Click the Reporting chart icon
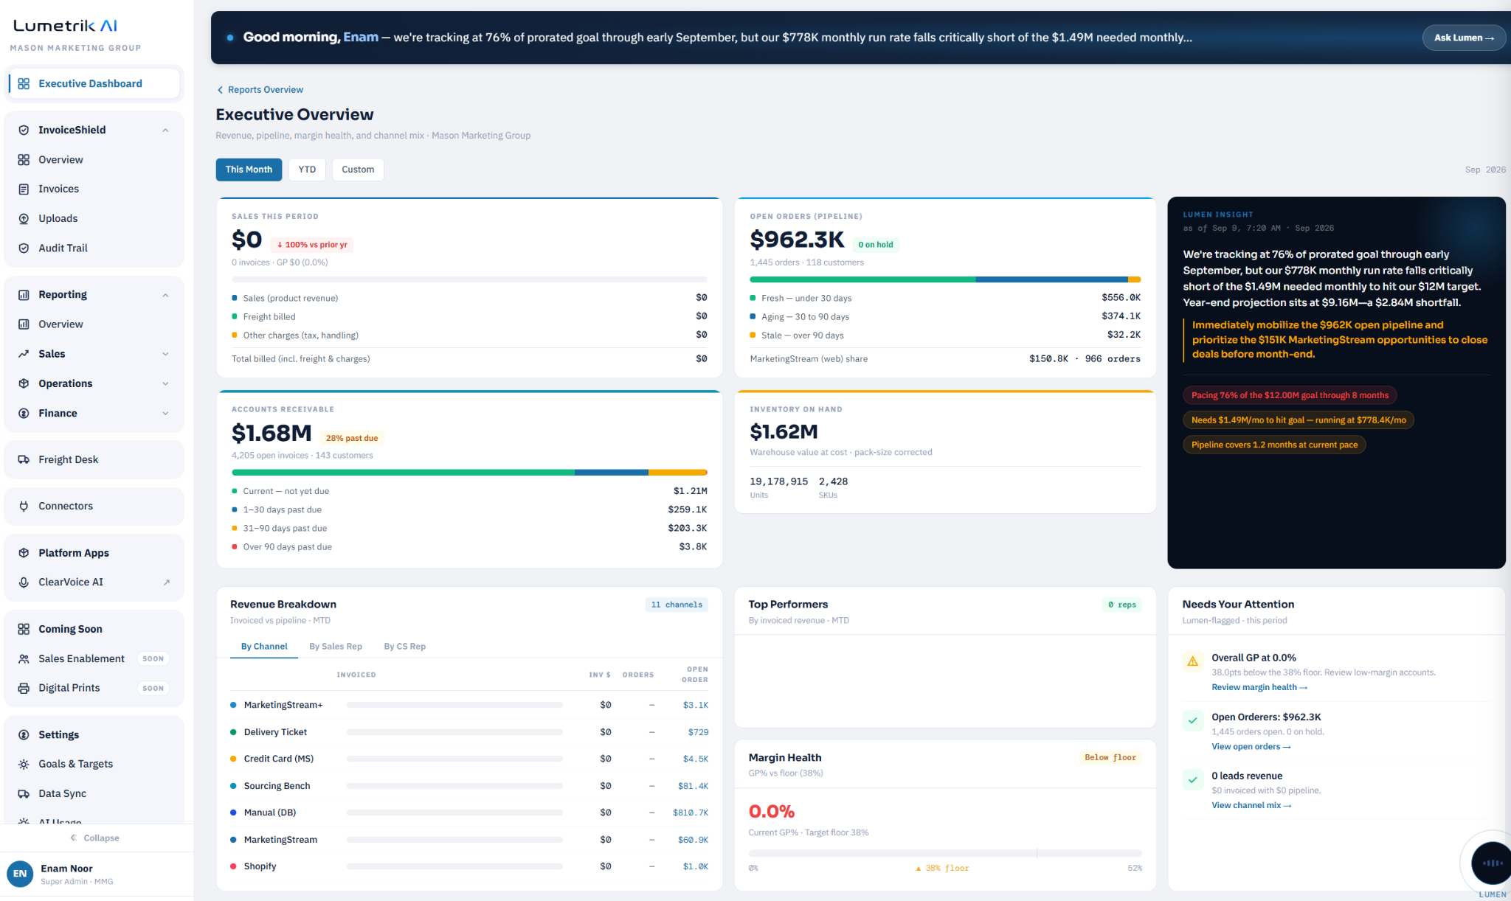 (x=24, y=295)
